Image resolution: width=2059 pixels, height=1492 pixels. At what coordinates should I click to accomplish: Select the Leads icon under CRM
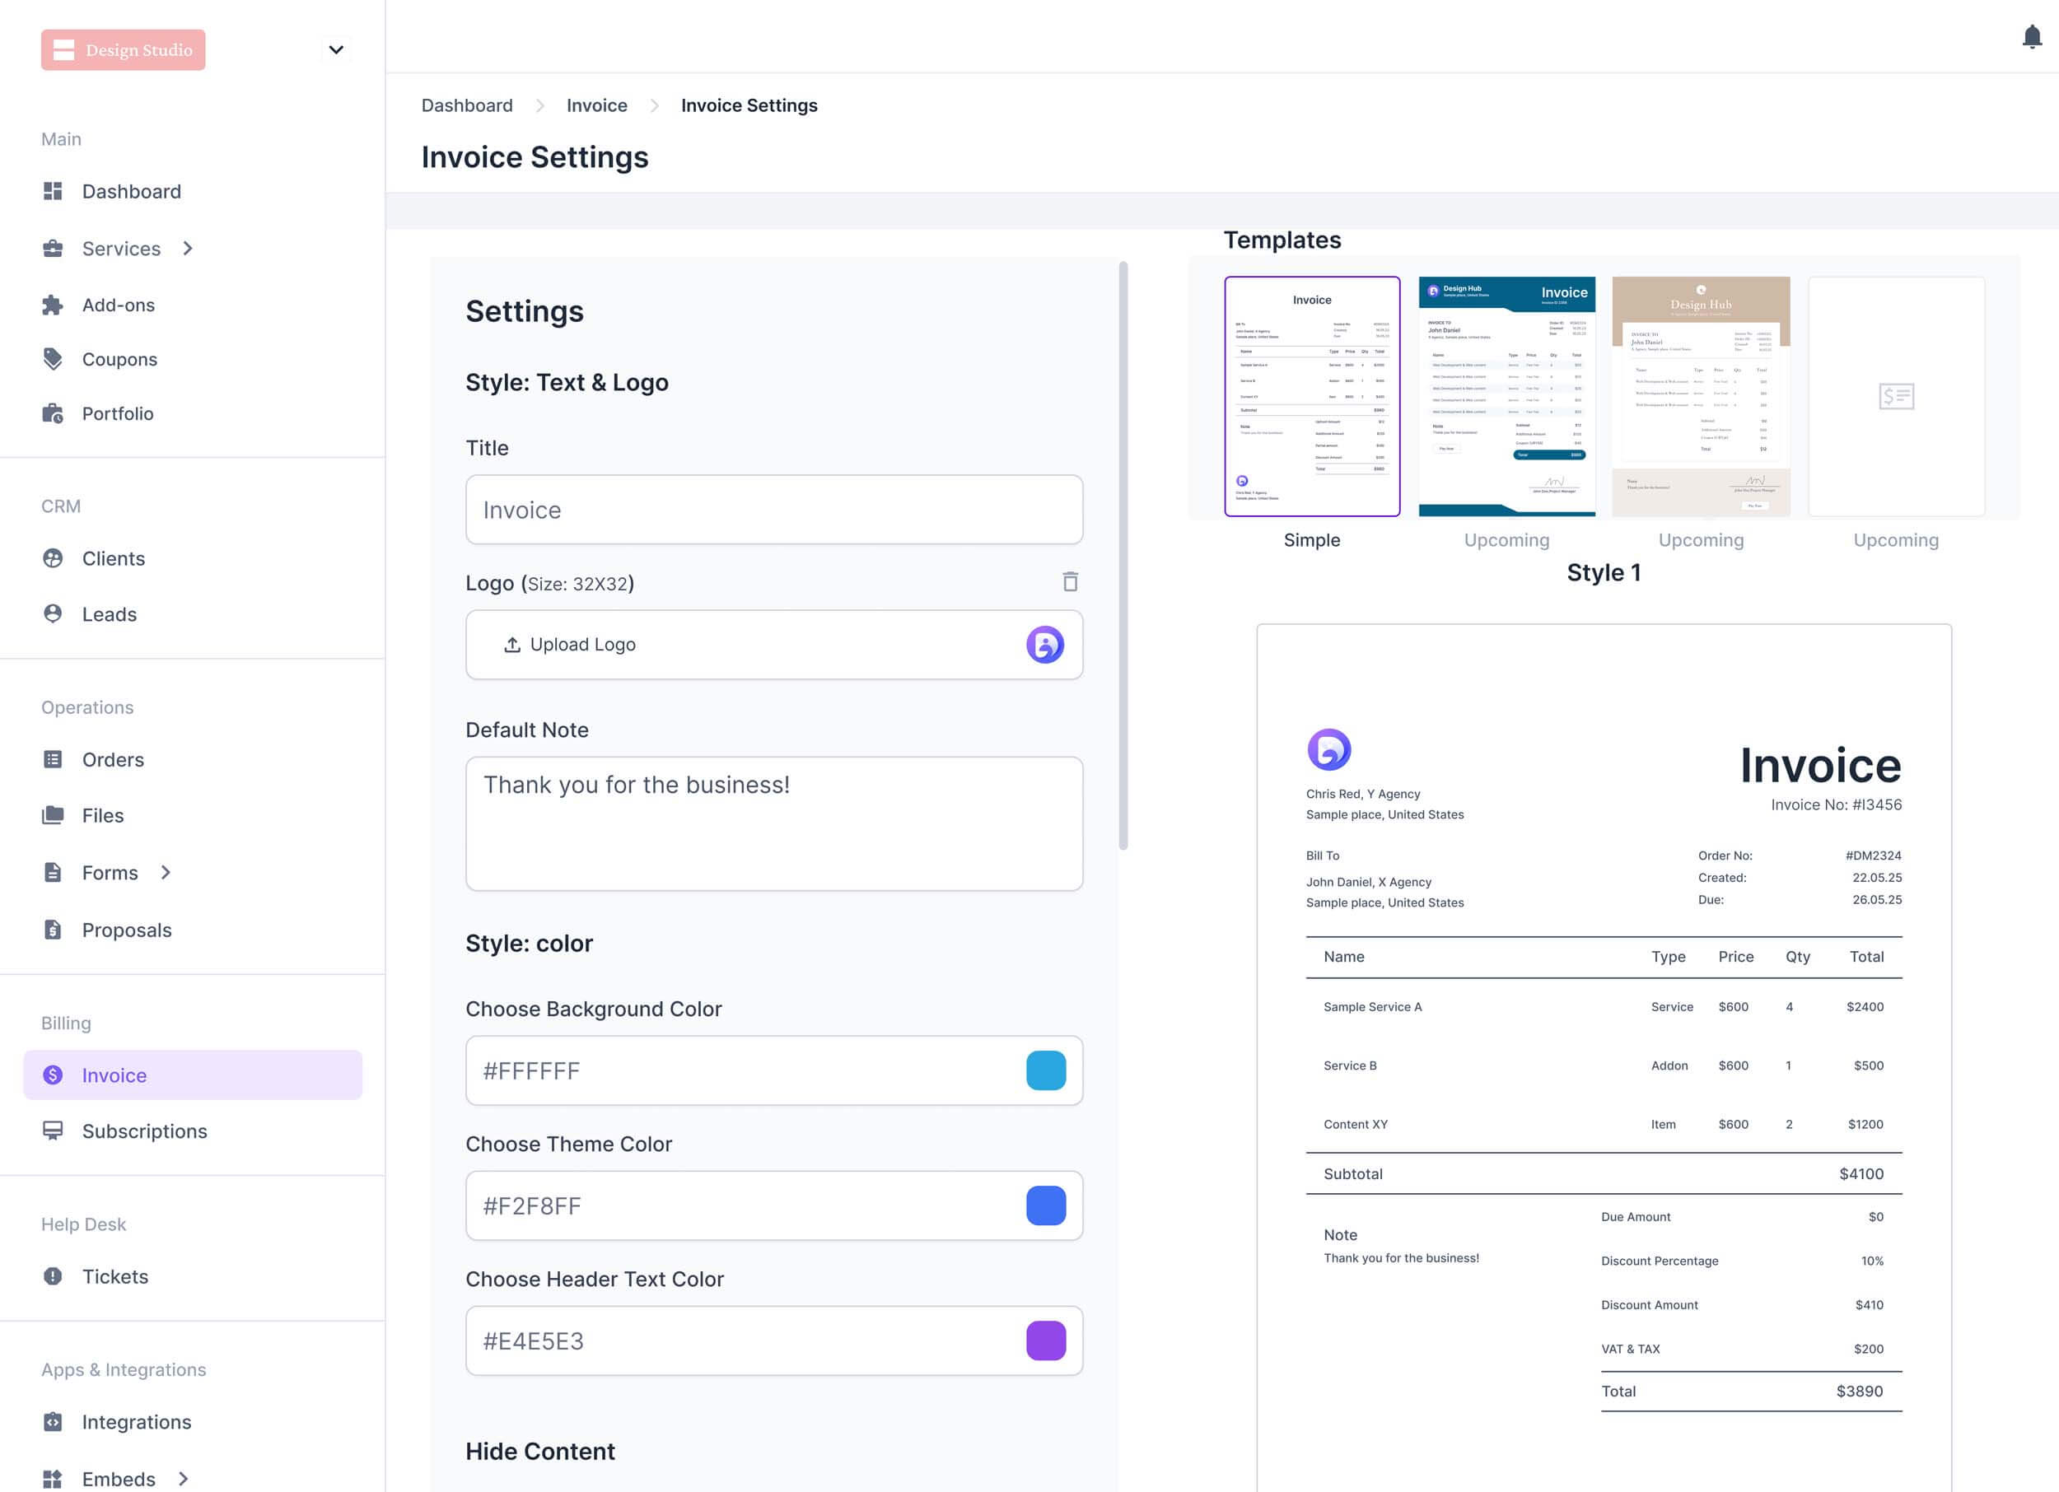[x=53, y=613]
